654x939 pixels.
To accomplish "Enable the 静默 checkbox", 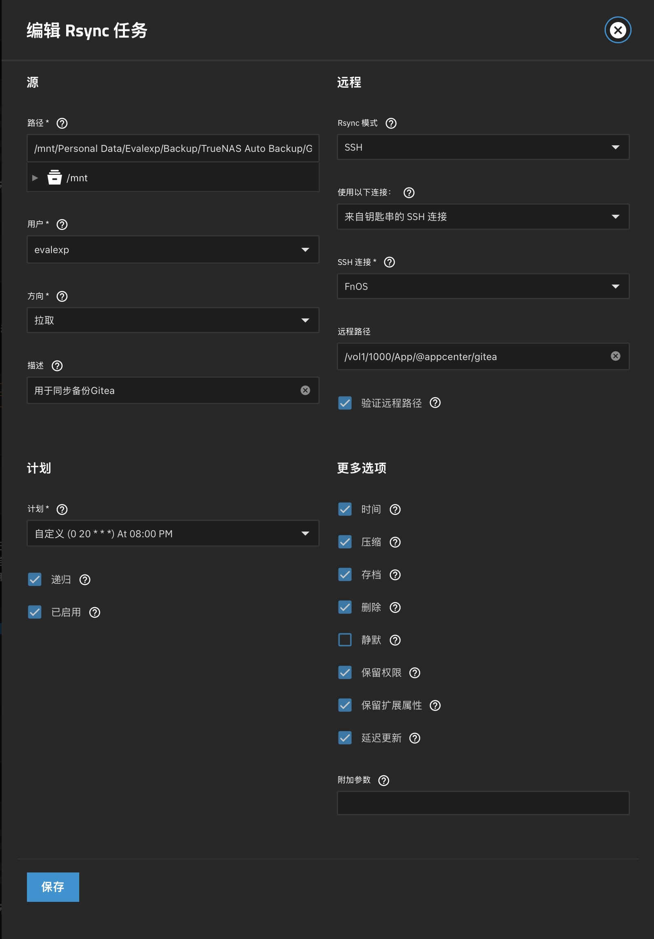I will (x=345, y=640).
